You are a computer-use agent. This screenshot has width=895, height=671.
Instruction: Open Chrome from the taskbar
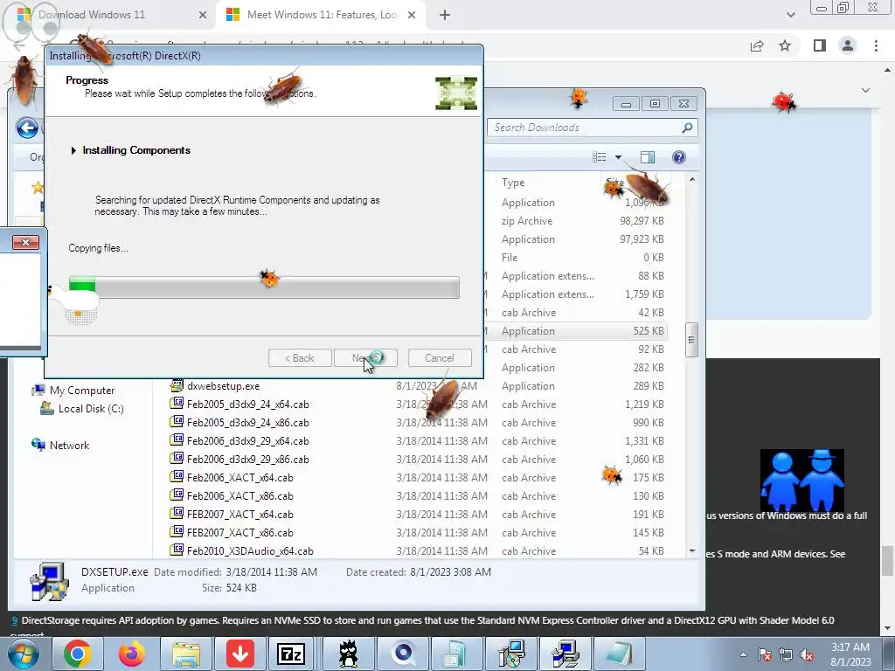[78, 654]
